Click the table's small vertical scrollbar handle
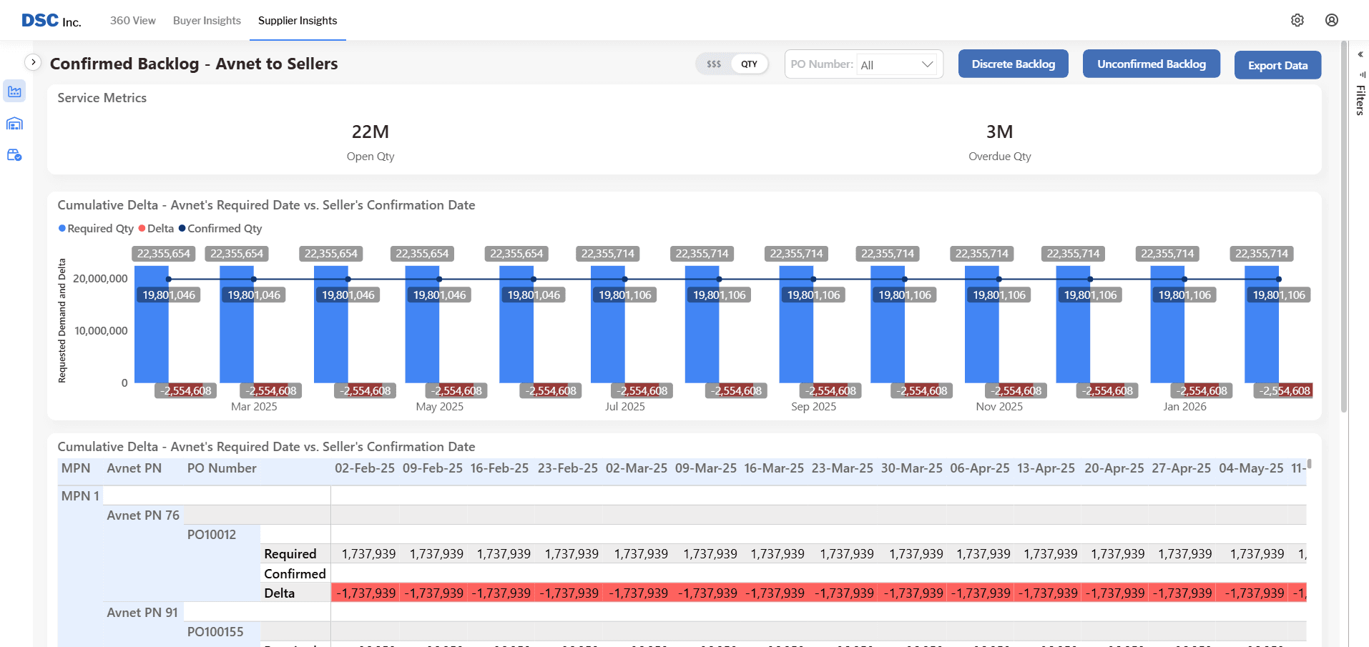Screen dimensions: 1369x647 1309,464
